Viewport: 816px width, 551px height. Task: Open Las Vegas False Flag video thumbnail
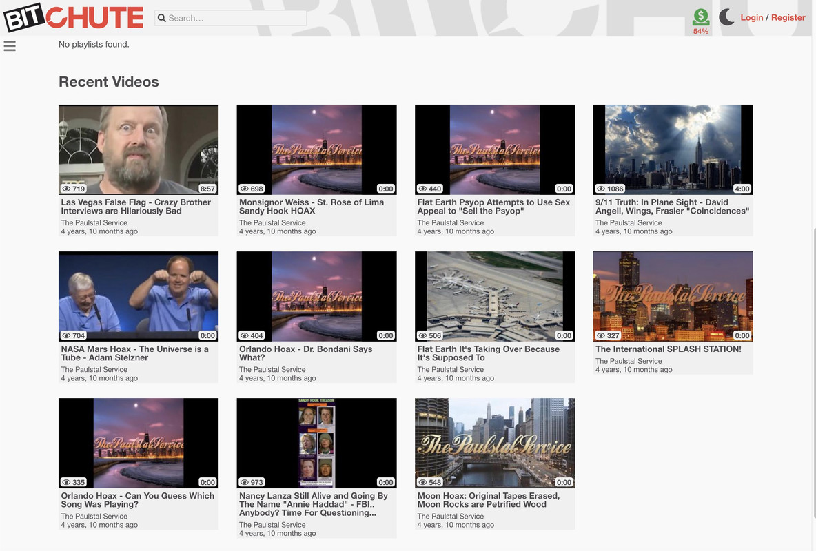139,149
